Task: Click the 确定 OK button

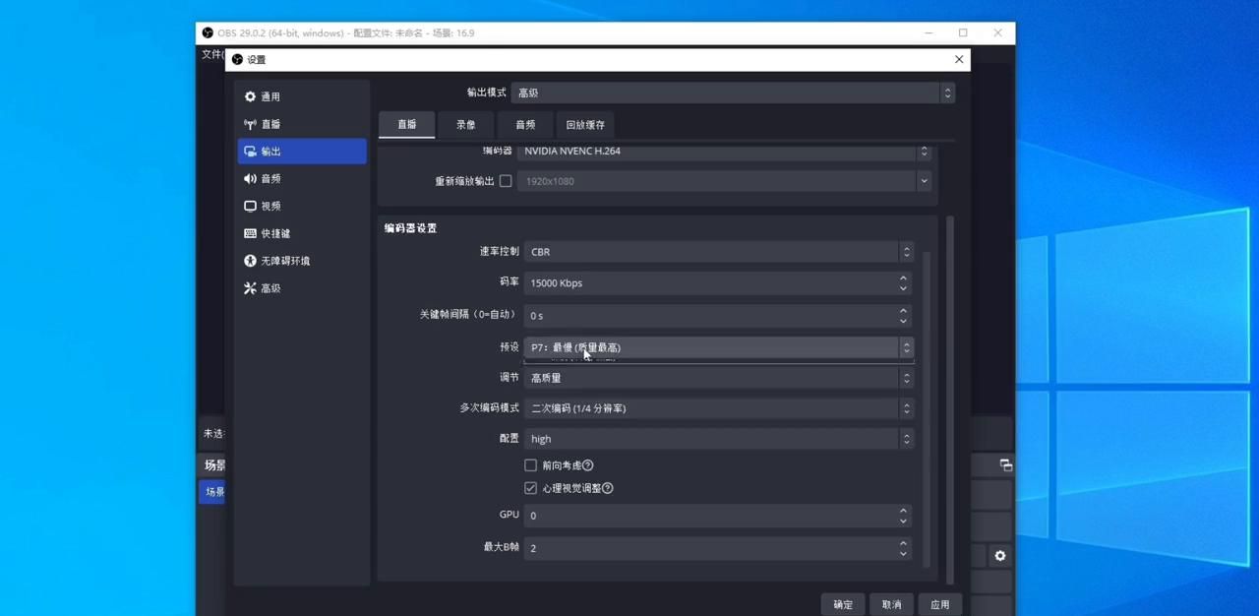Action: click(843, 604)
